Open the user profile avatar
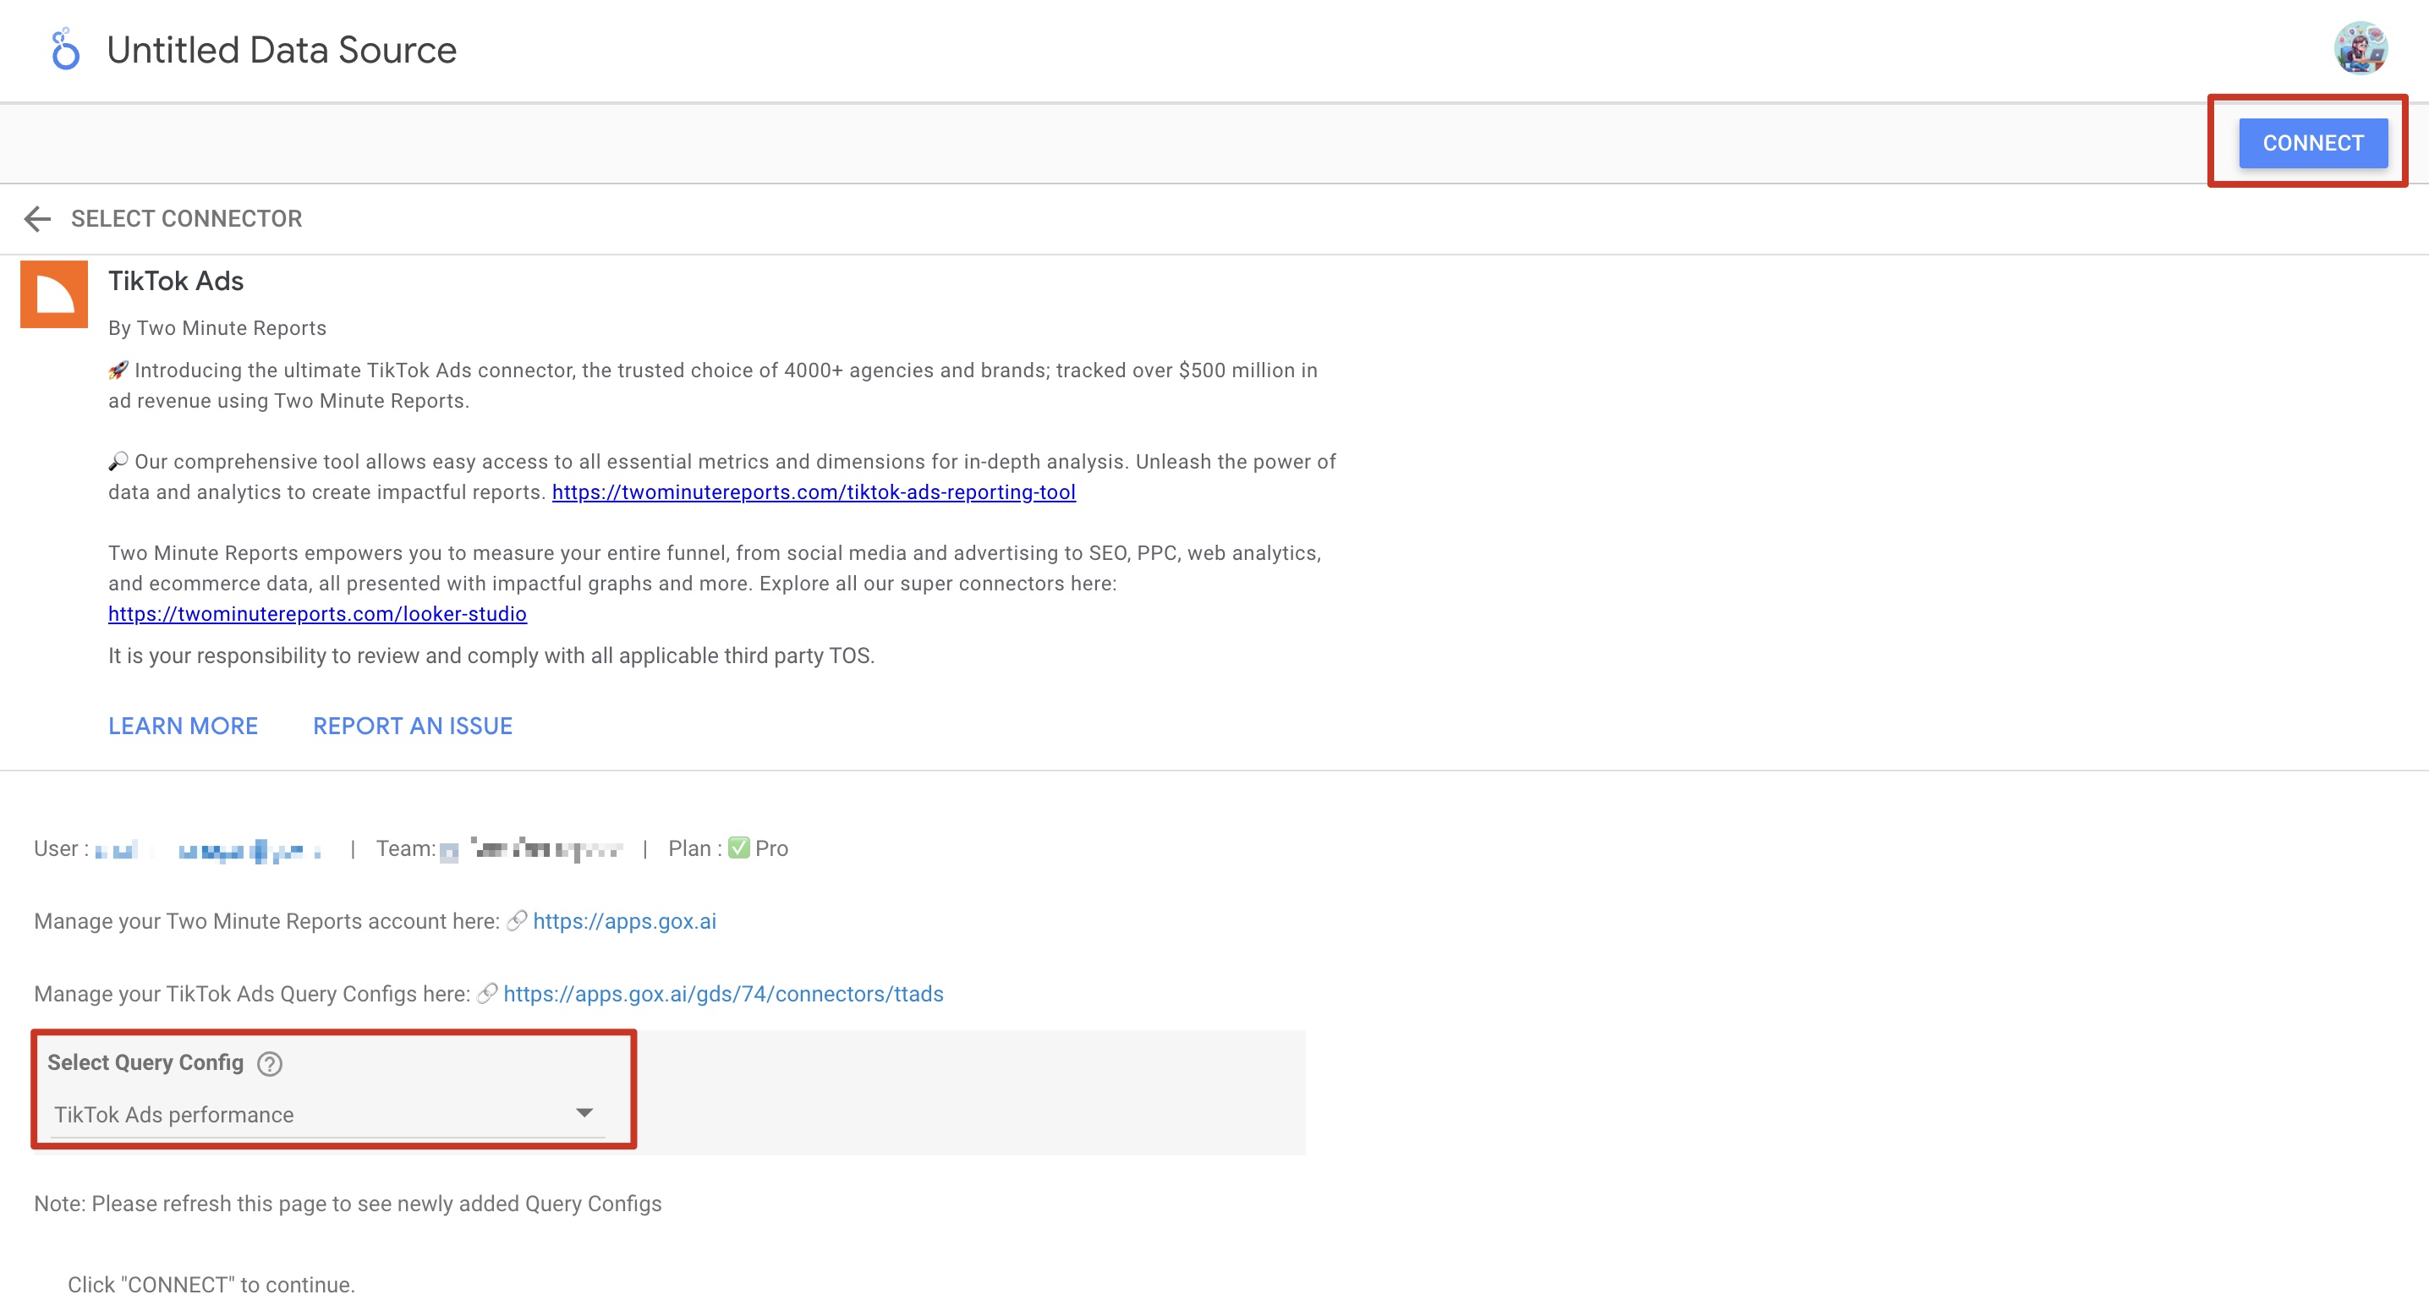The width and height of the screenshot is (2429, 1311). point(2360,48)
